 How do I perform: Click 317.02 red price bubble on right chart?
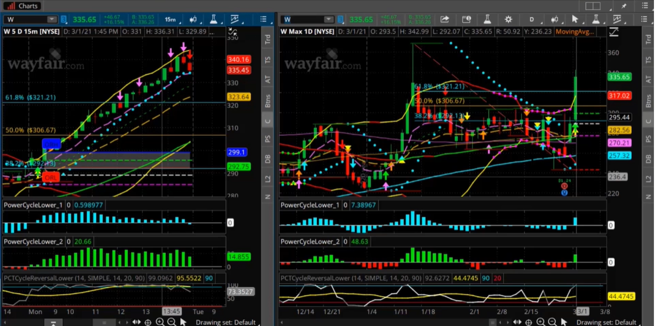619,96
